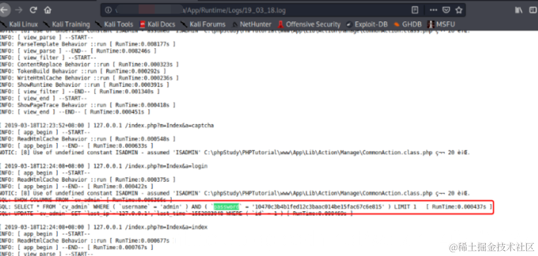Click the highlighted 'password' word

226,207
